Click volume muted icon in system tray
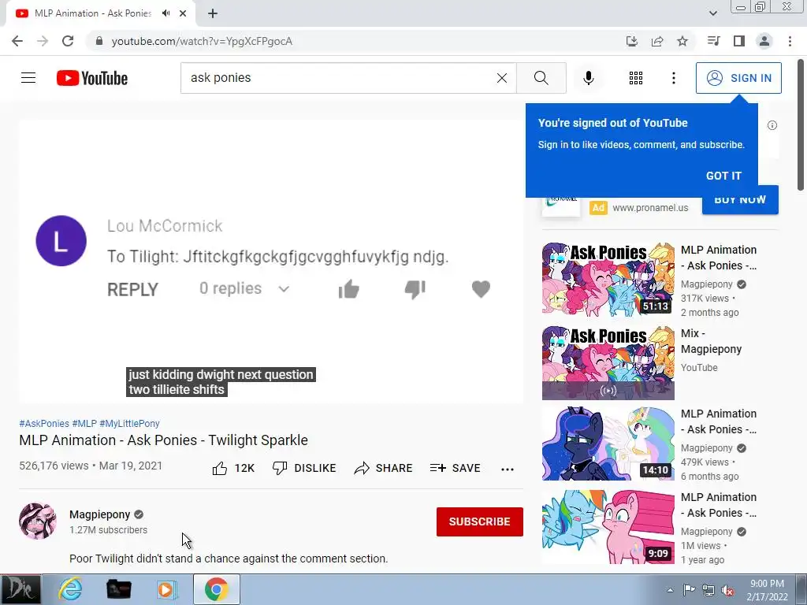Viewport: 807px width, 605px height. pyautogui.click(x=727, y=590)
